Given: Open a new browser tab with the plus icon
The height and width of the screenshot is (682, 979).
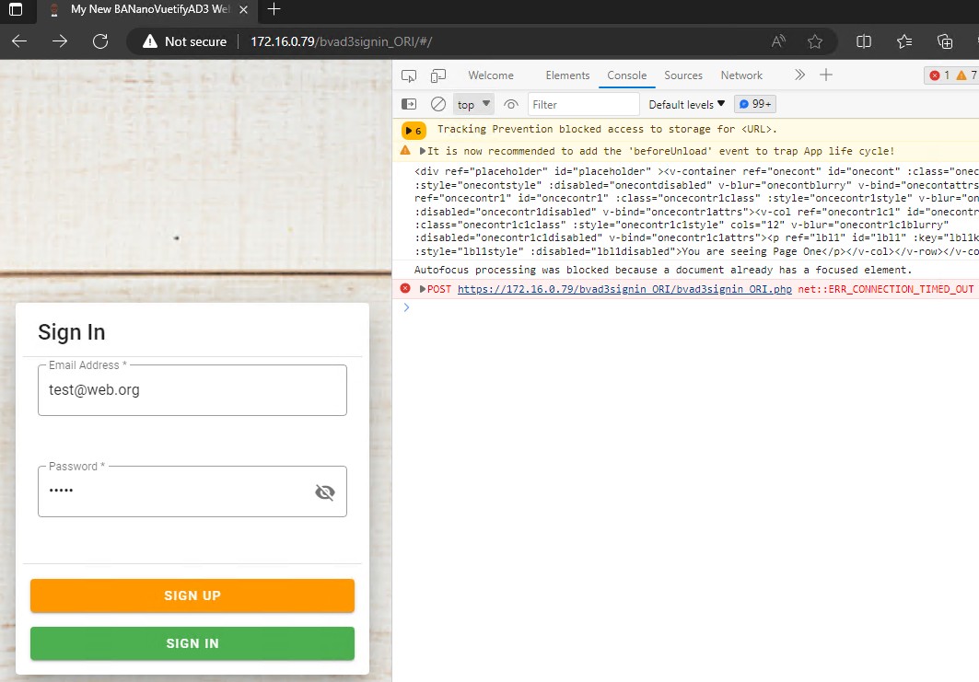Looking at the screenshot, I should pyautogui.click(x=274, y=9).
